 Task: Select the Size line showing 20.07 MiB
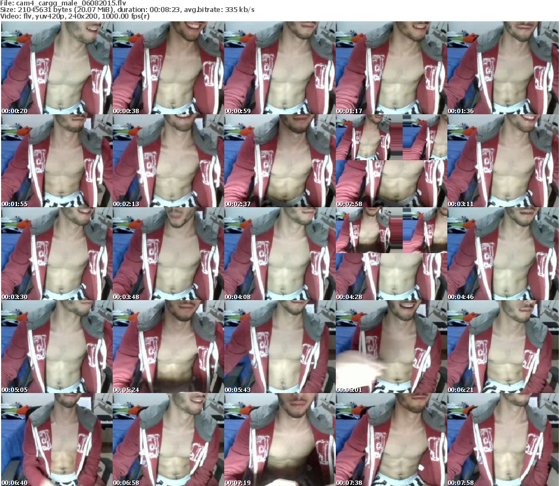(x=127, y=10)
